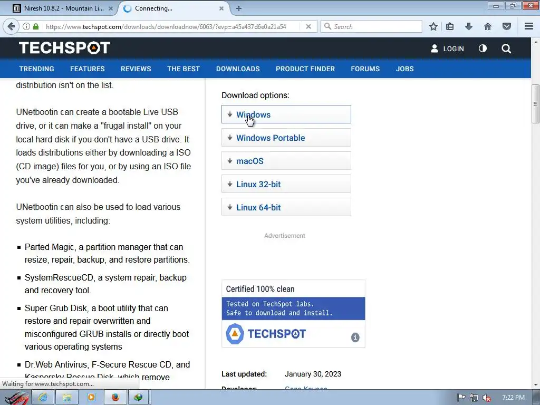The width and height of the screenshot is (540, 405).
Task: Open the JOBS page
Action: 404,69
